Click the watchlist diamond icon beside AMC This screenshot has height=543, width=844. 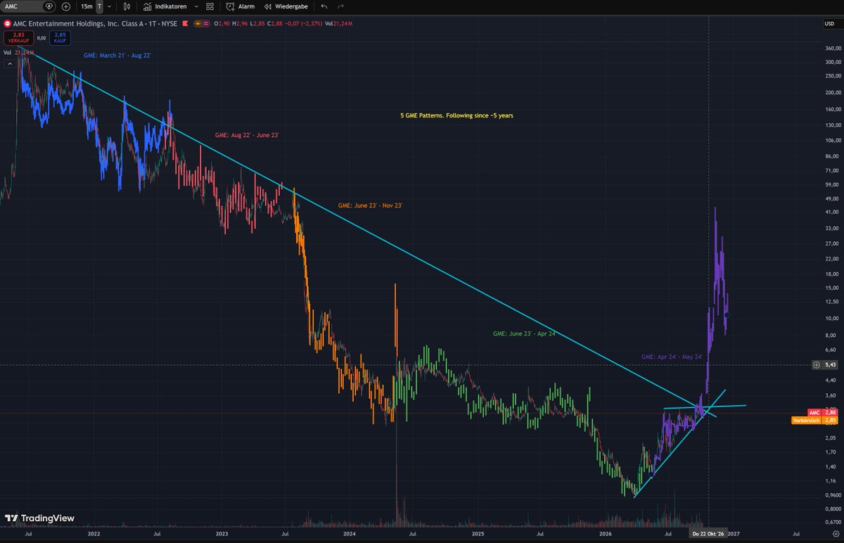(x=49, y=6)
